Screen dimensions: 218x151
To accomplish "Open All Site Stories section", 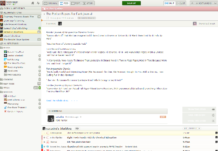I will click(21, 44).
